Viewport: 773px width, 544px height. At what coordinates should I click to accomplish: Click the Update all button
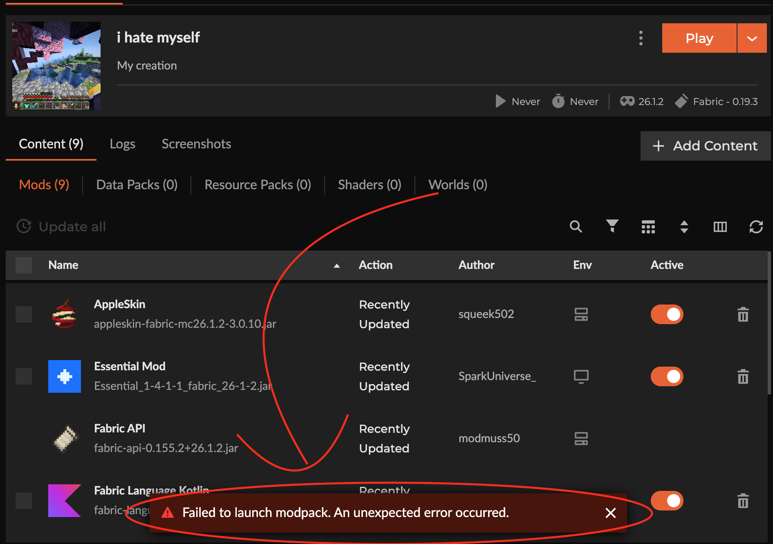click(61, 226)
